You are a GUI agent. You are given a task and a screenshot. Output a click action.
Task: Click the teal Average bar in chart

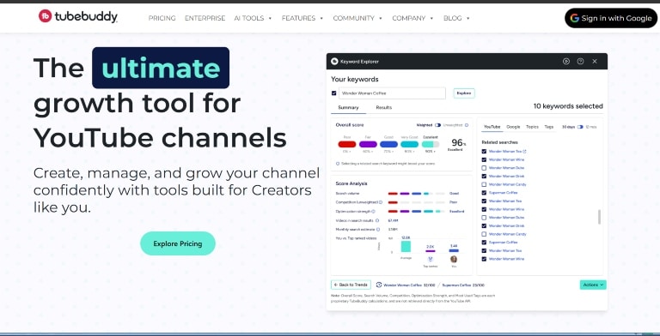coord(406,246)
